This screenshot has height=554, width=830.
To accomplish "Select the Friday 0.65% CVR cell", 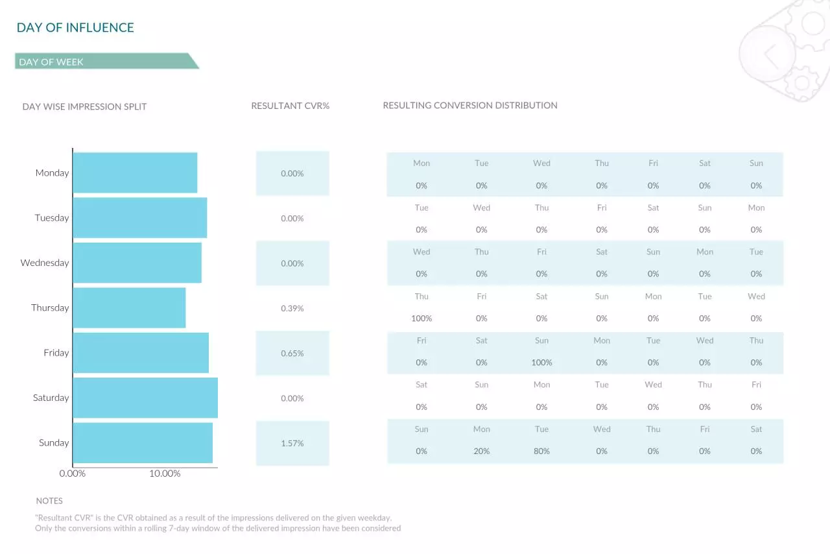I will tap(292, 354).
